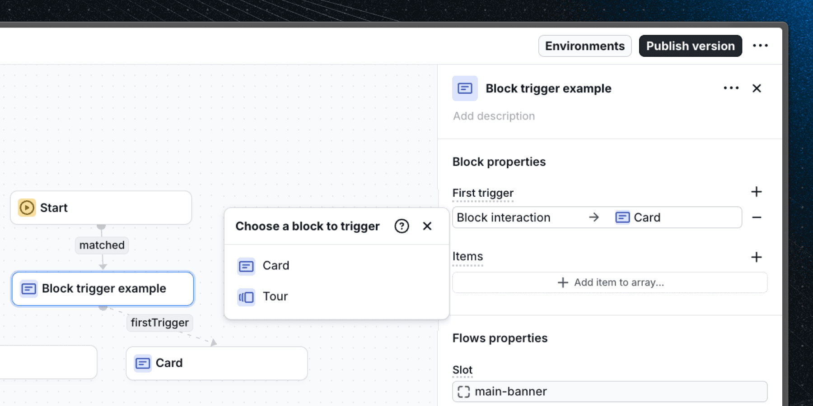Remove the Block interaction trigger with minus button
The image size is (813, 406).
pos(757,217)
